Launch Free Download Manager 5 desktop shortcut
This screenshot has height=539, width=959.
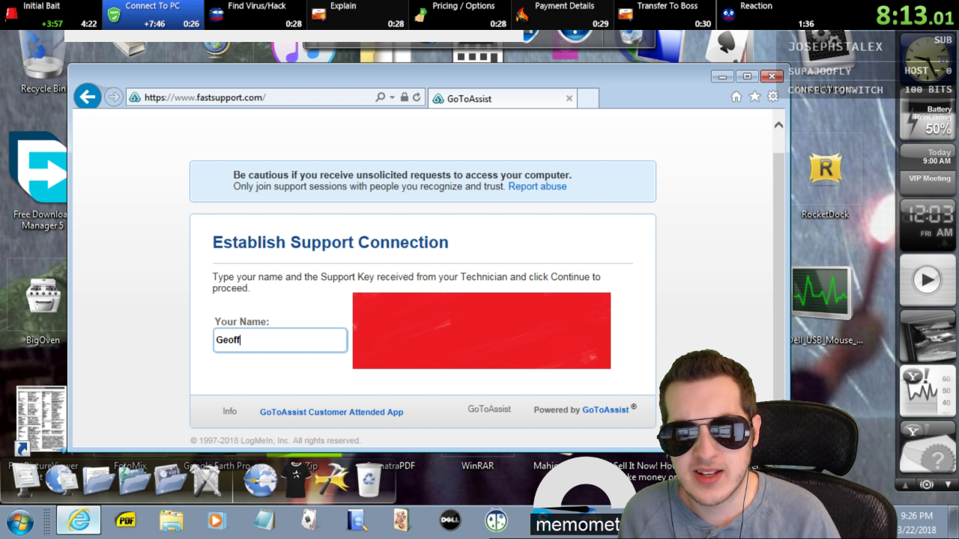[40, 180]
